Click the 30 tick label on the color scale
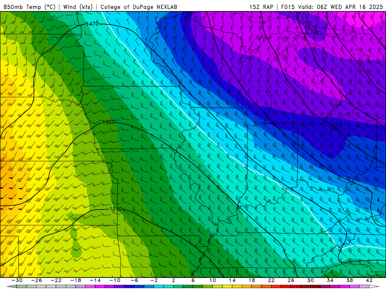 point(310,280)
